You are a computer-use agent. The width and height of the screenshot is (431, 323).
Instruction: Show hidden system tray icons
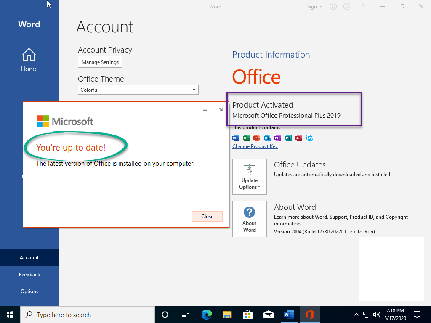coord(356,315)
